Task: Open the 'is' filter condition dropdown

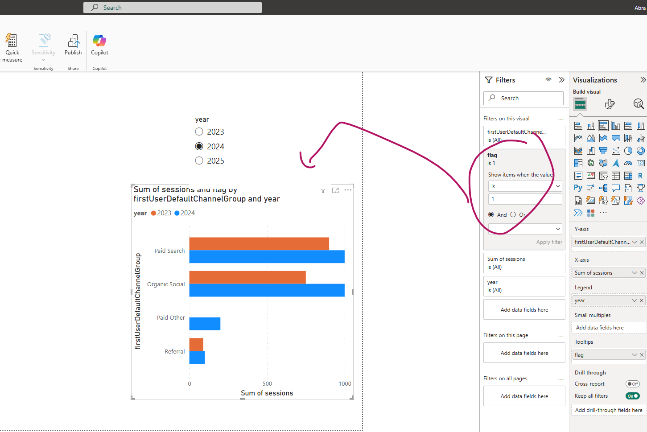Action: tap(525, 186)
